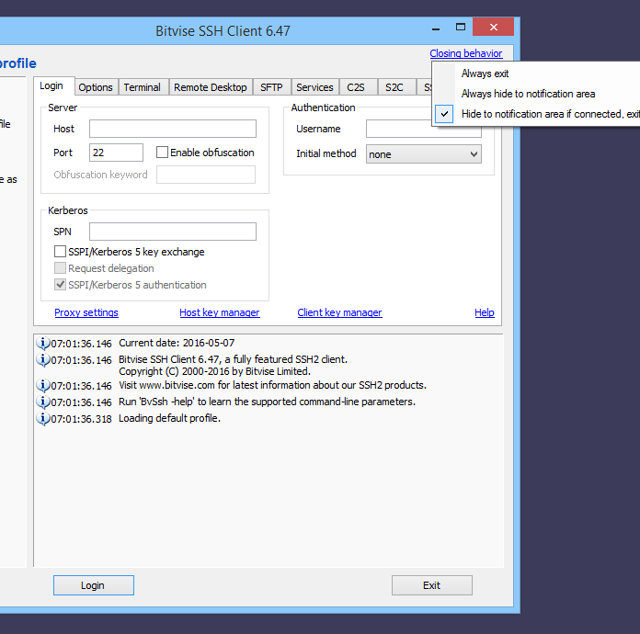This screenshot has width=640, height=634.
Task: Focus the Kerberos SPN input field
Action: point(173,232)
